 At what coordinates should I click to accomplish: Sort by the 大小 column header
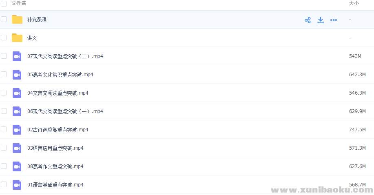(354, 3)
